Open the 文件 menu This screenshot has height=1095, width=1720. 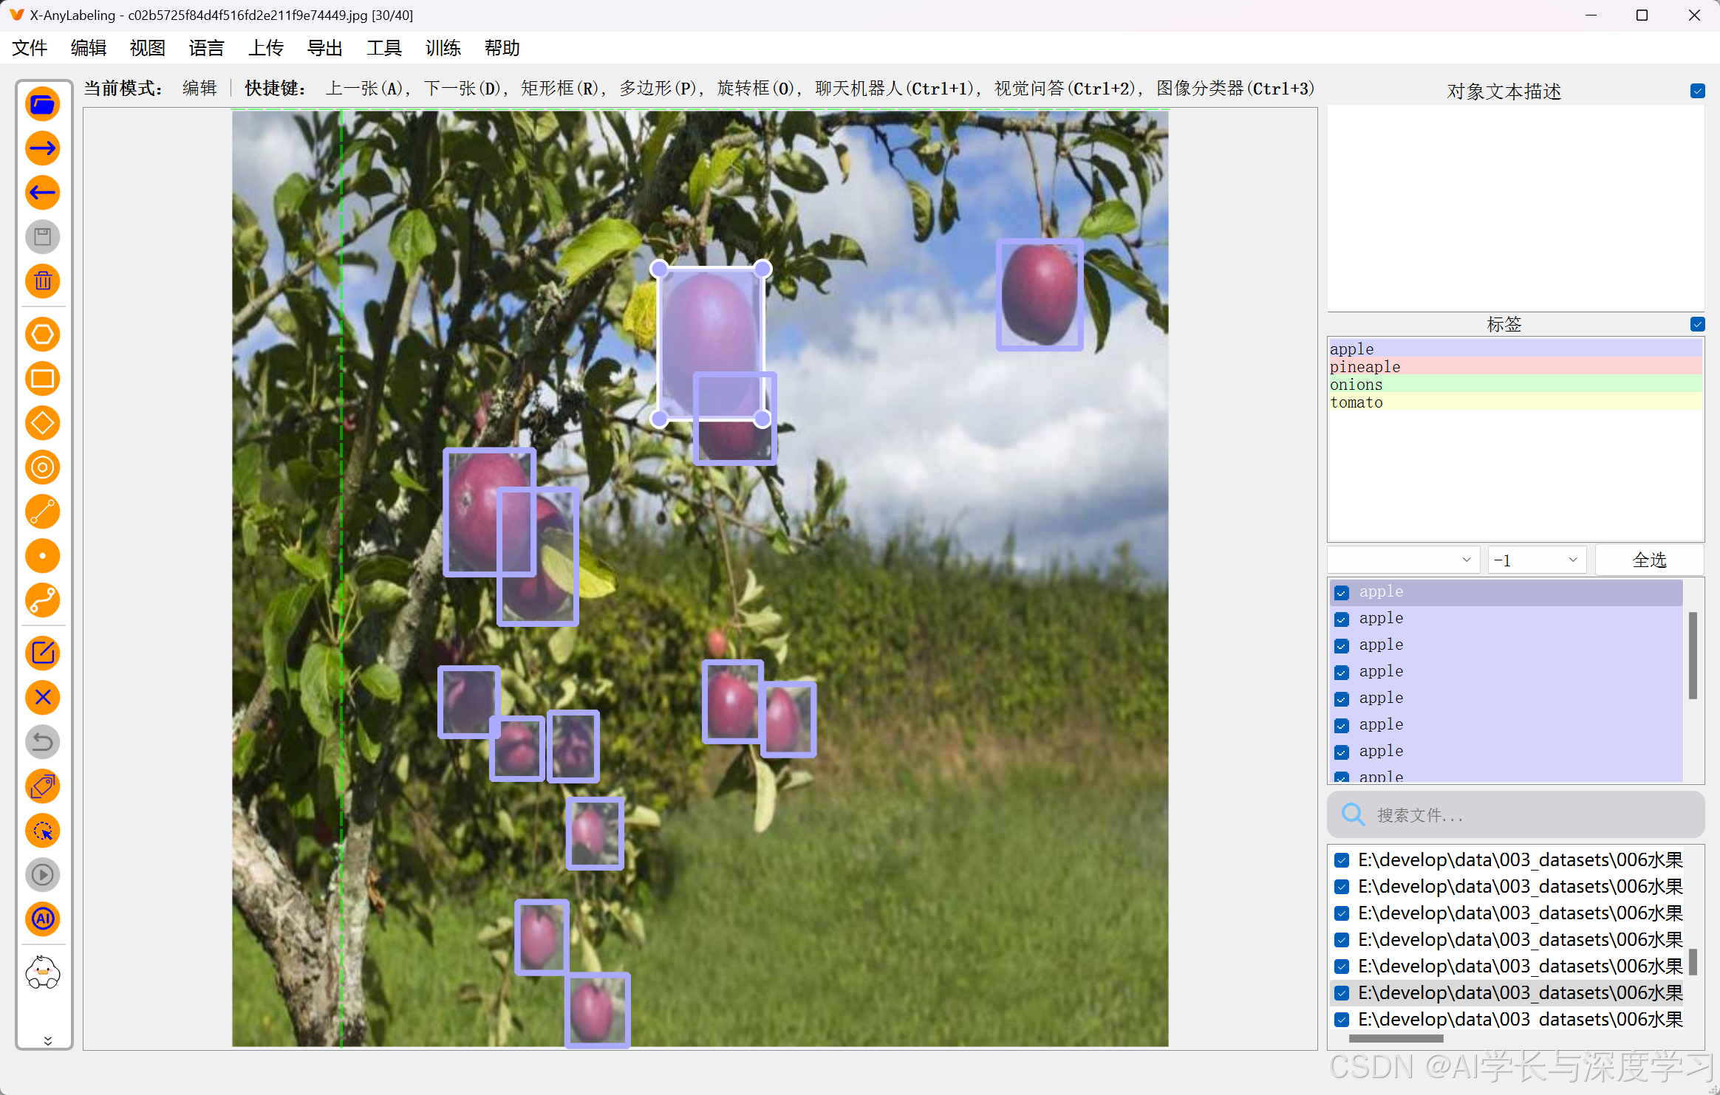[x=30, y=48]
